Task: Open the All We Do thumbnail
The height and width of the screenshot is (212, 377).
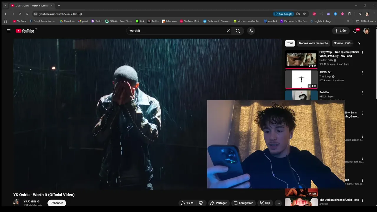Action: [x=301, y=79]
